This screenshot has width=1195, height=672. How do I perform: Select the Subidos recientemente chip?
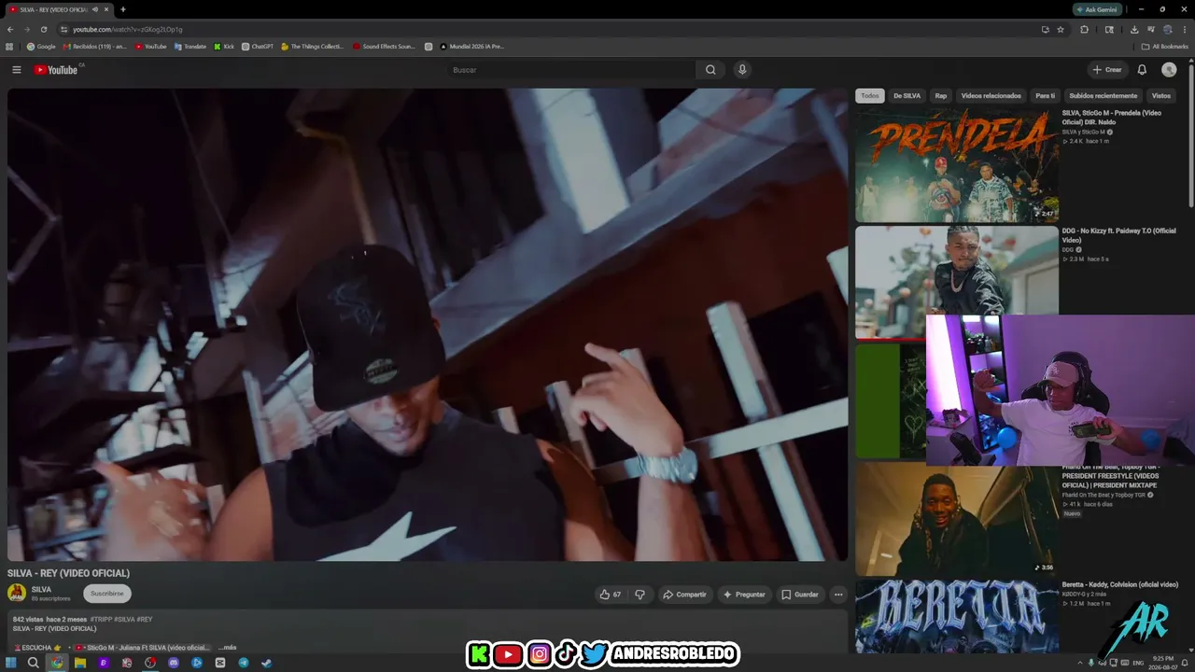[x=1104, y=95]
